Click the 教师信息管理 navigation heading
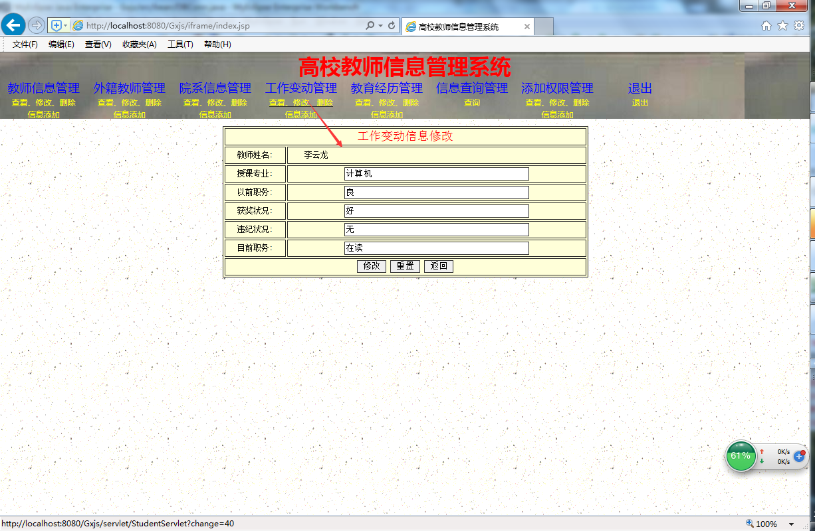 [43, 88]
